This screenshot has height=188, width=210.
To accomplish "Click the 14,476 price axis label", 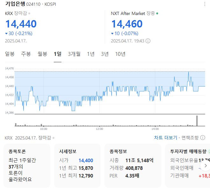I will [10, 69].
